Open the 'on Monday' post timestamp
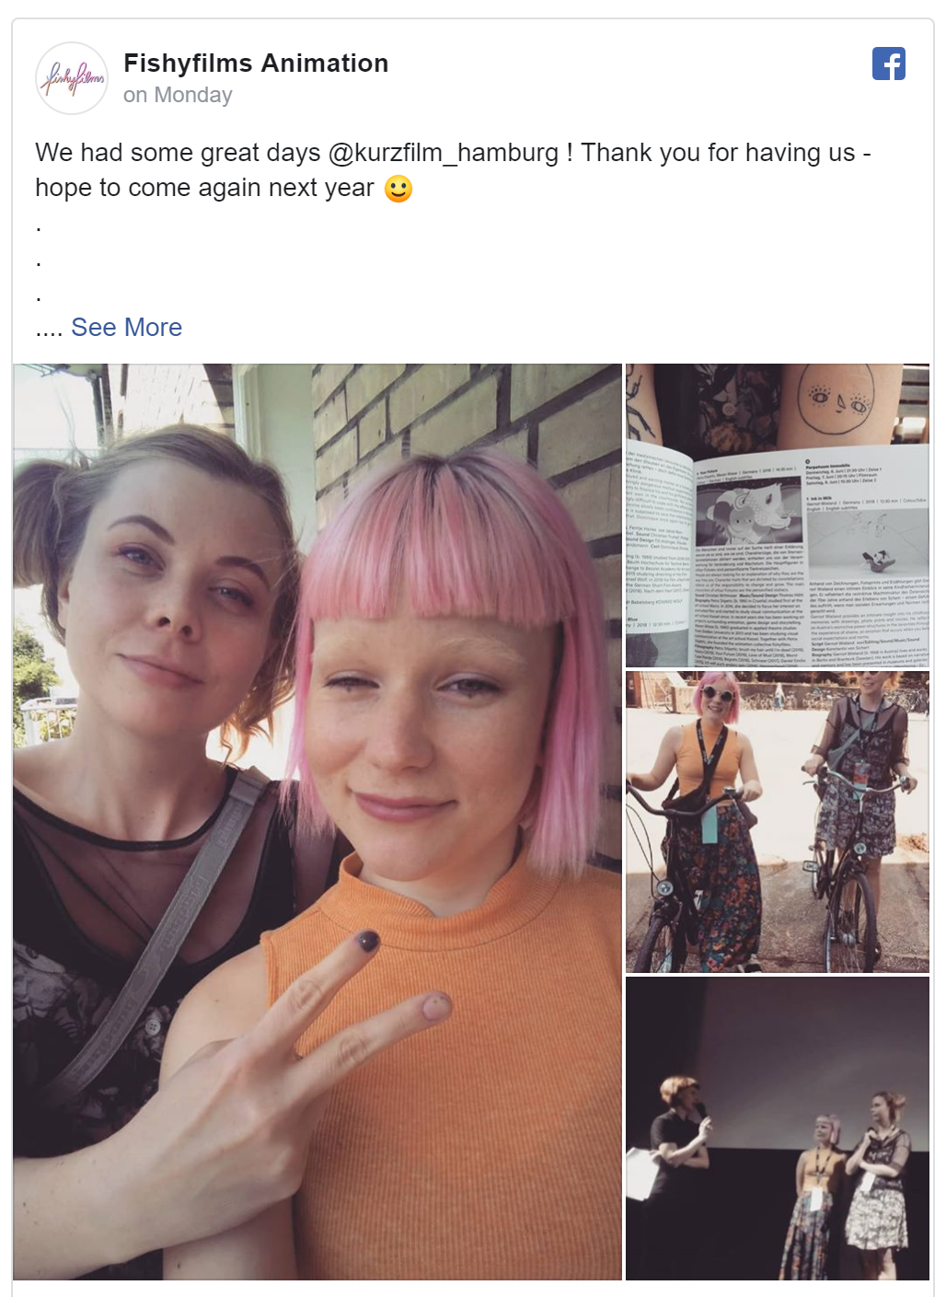The image size is (946, 1297). tap(178, 95)
